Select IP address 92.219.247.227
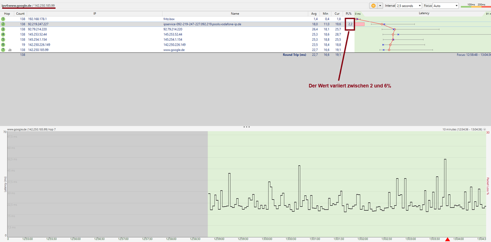Viewport: 491px width, 242px height. [x=38, y=24]
